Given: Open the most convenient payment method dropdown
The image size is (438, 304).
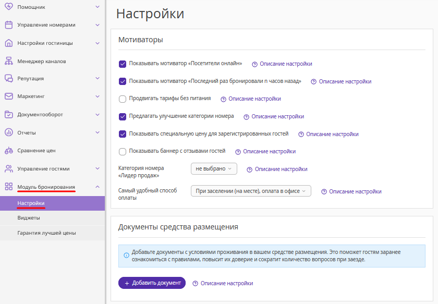Looking at the screenshot, I should pos(251,191).
